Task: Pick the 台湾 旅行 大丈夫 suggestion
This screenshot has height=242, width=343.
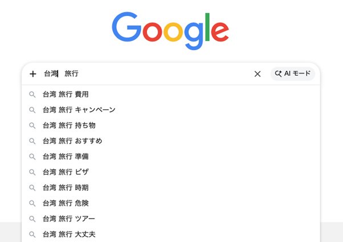Action: pyautogui.click(x=69, y=233)
